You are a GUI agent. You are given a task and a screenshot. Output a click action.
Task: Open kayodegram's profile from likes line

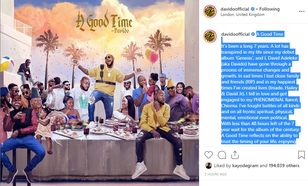(245, 165)
